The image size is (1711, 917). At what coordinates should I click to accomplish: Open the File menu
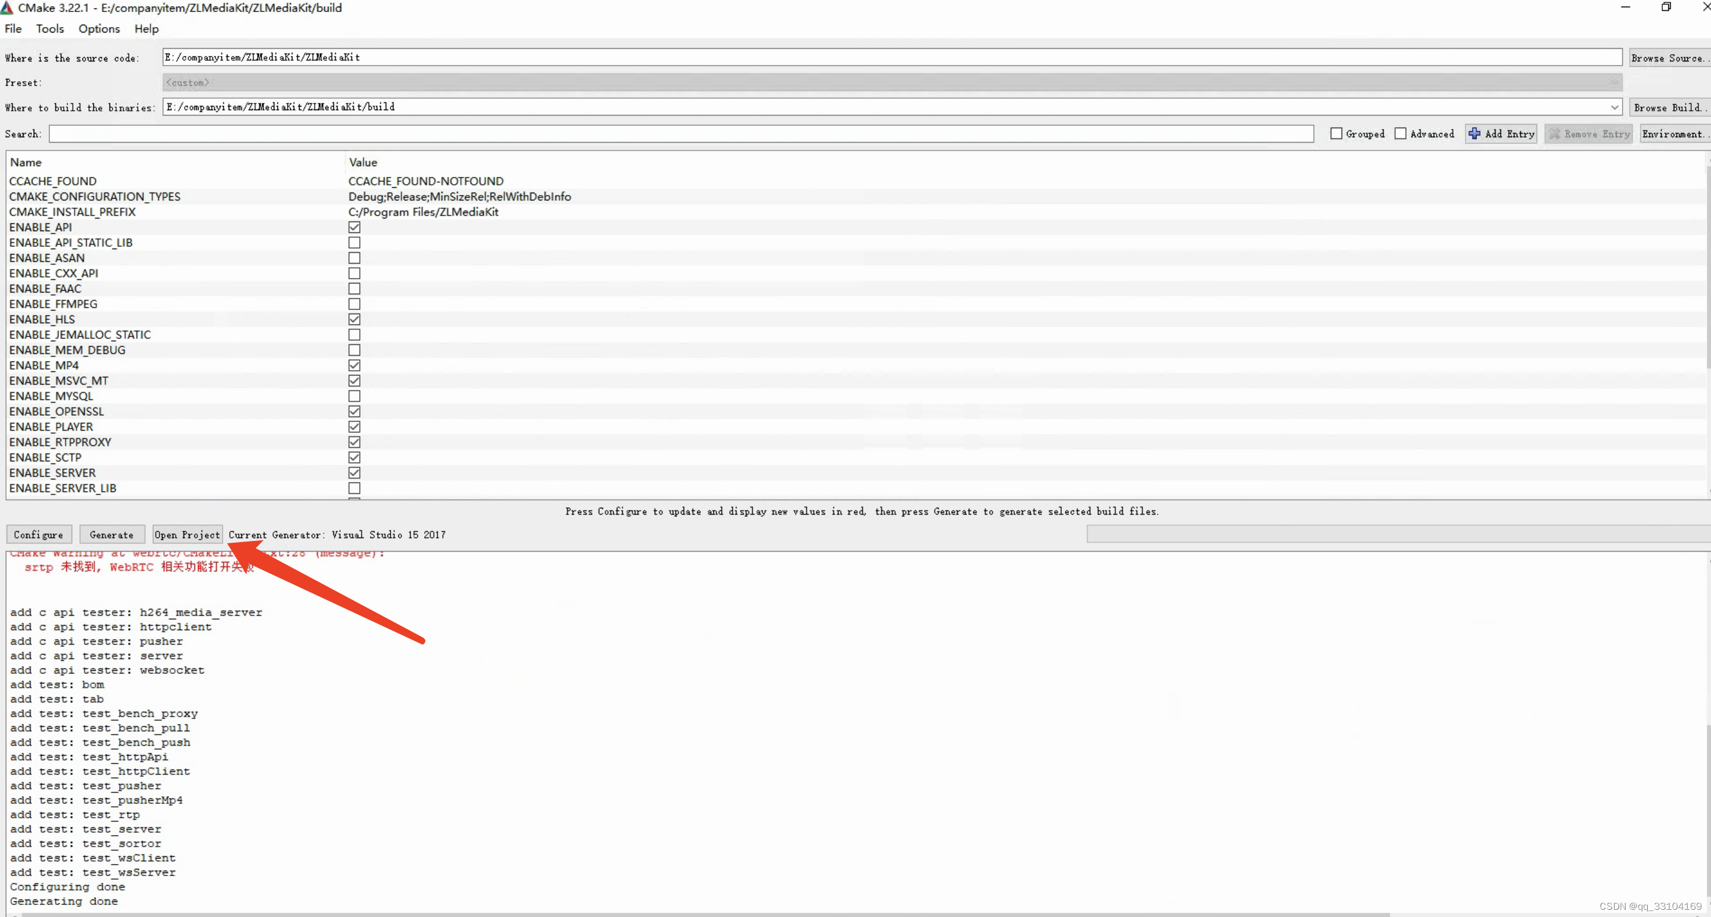click(14, 28)
